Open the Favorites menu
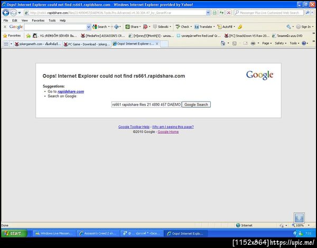317x248 pixels. click(38, 21)
